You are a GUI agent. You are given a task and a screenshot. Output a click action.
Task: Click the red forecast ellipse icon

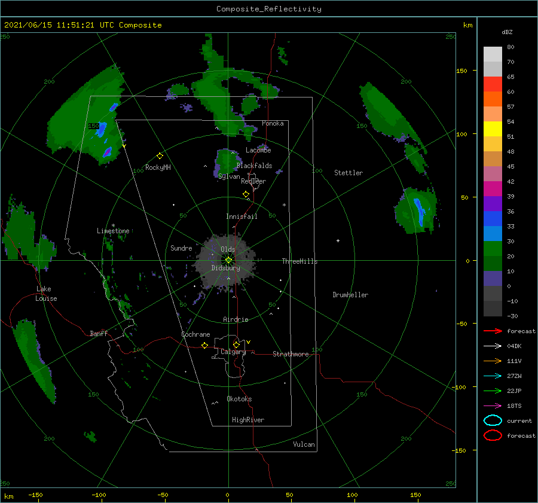click(493, 435)
